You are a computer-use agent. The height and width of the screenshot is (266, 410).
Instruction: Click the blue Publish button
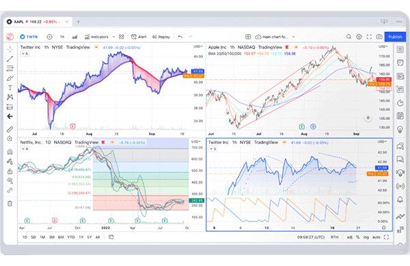pos(395,37)
